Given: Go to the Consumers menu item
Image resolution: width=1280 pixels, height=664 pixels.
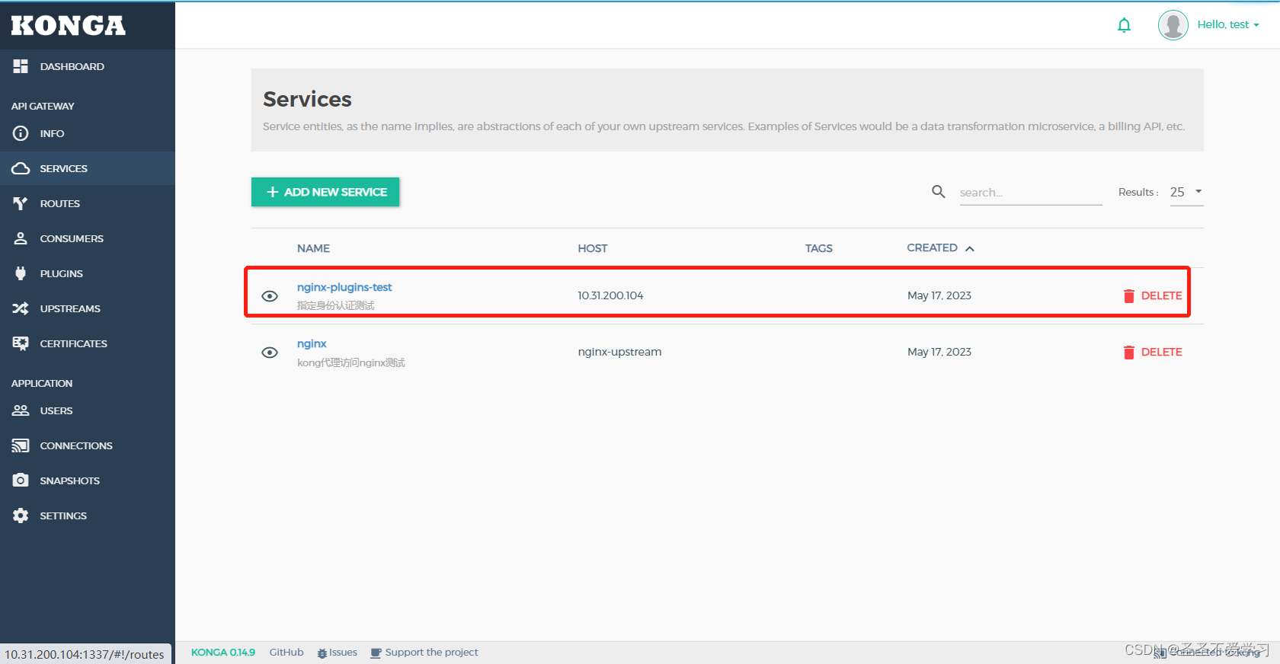Looking at the screenshot, I should click(88, 238).
